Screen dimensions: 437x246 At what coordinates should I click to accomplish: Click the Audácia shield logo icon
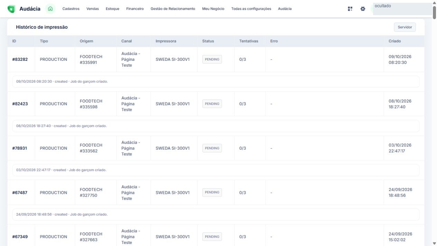click(11, 9)
